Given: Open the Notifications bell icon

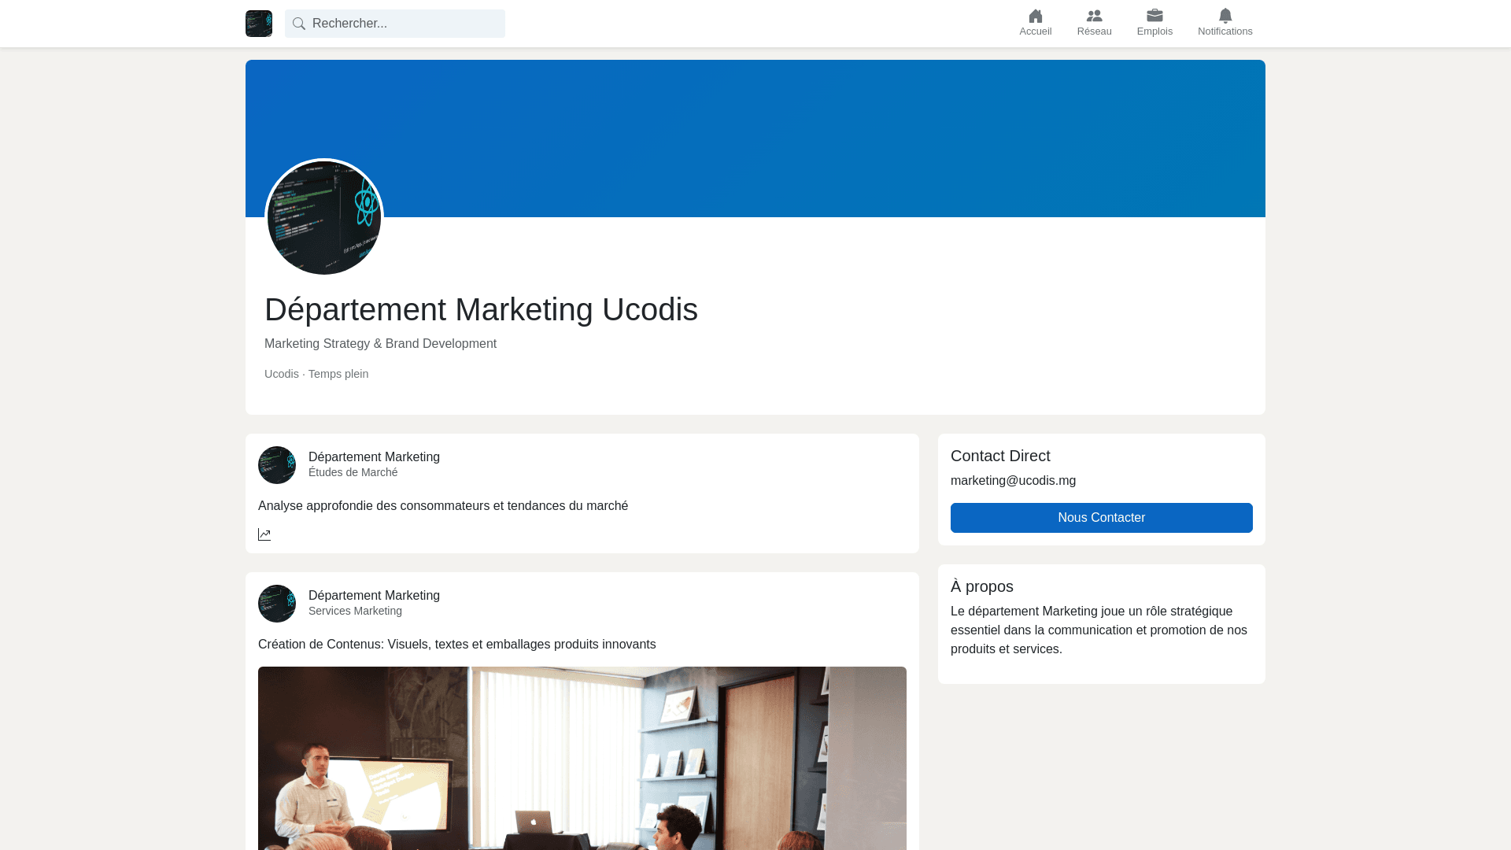Looking at the screenshot, I should [1225, 16].
